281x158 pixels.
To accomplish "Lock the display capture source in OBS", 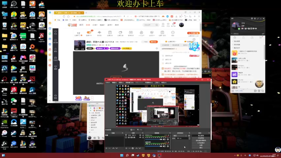I will pos(143,137).
